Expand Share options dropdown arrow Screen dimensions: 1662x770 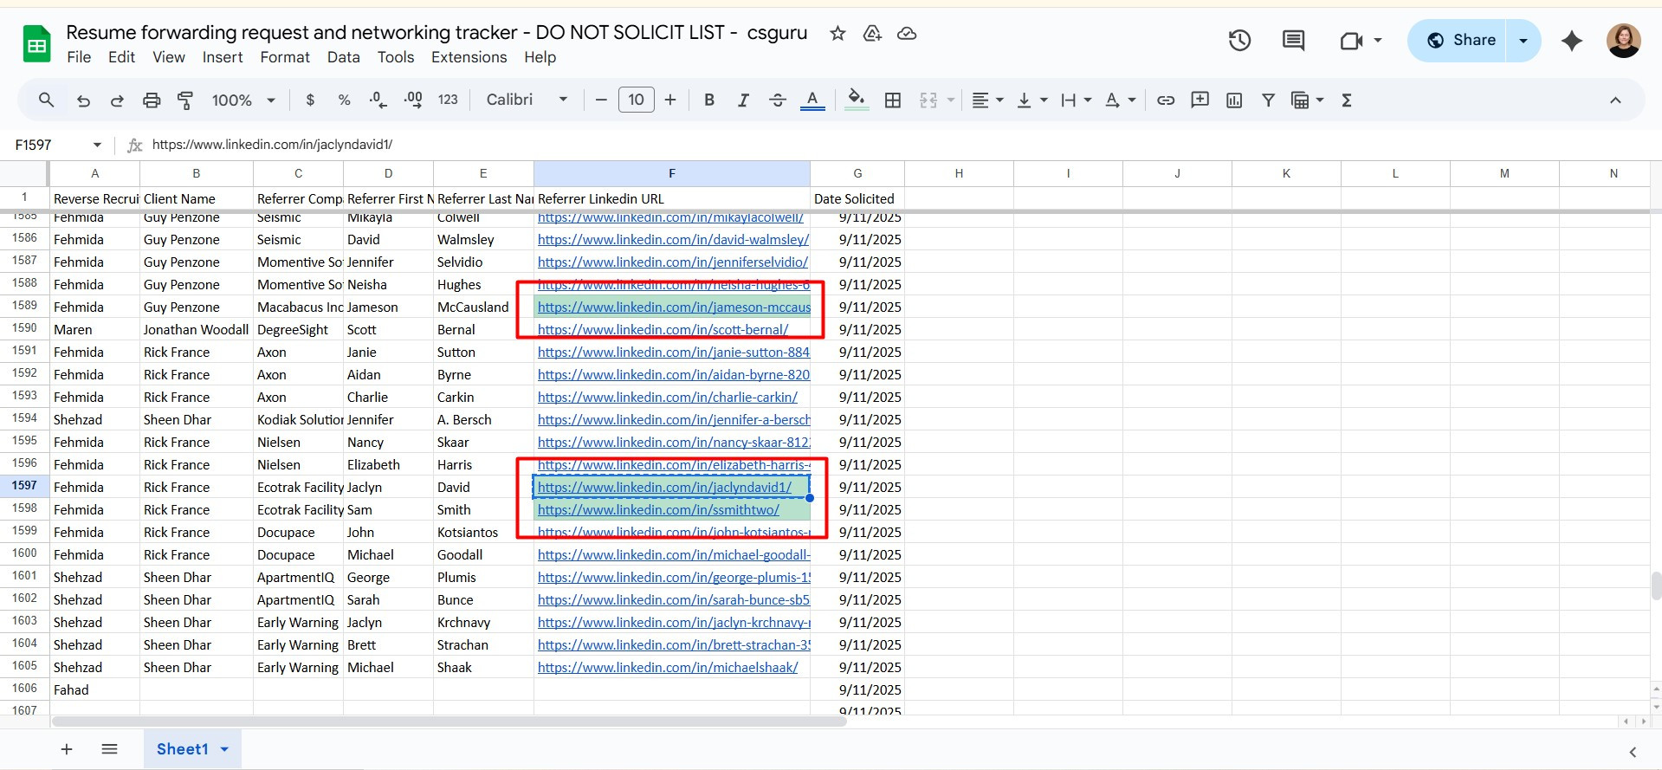coord(1523,40)
